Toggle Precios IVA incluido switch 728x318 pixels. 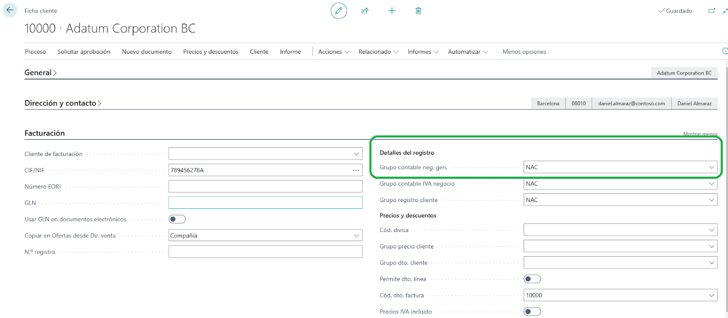532,312
